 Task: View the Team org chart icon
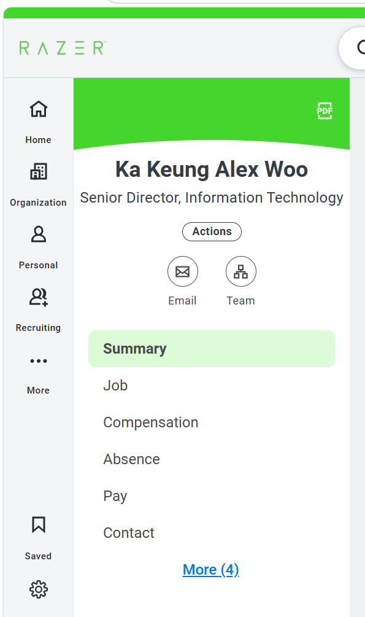(240, 271)
